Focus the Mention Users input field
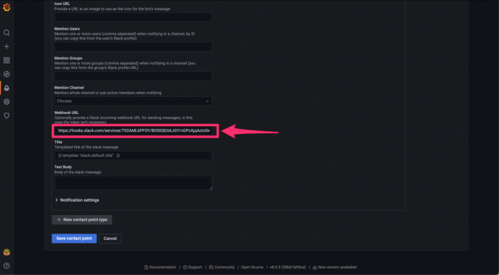The height and width of the screenshot is (275, 499). (133, 47)
